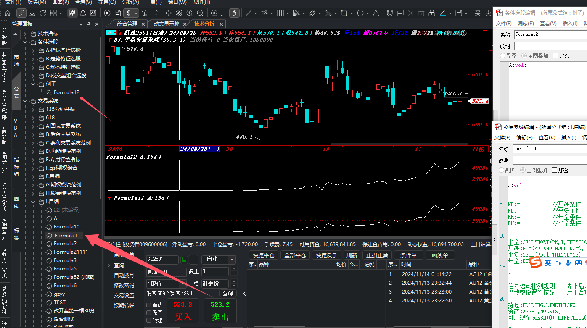The width and height of the screenshot is (587, 328).
Task: Click the 快捷反手 button
Action: coord(327,255)
